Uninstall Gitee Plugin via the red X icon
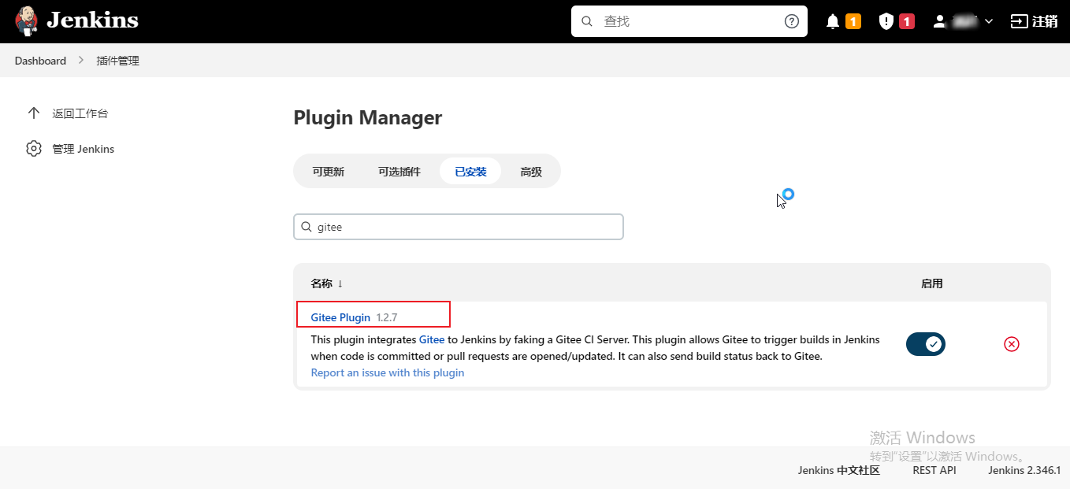 pos(1011,343)
